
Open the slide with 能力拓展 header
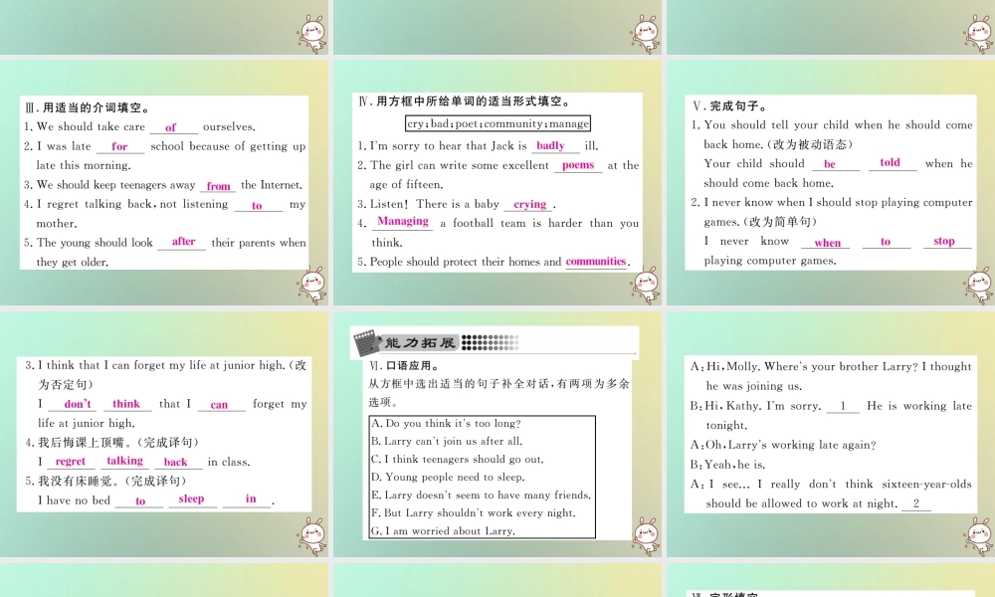(x=497, y=434)
